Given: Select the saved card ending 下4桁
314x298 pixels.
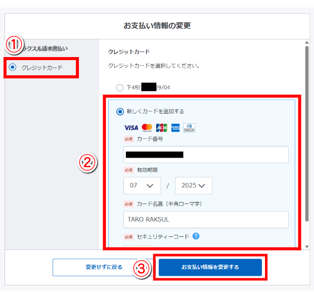Looking at the screenshot, I should [x=120, y=87].
